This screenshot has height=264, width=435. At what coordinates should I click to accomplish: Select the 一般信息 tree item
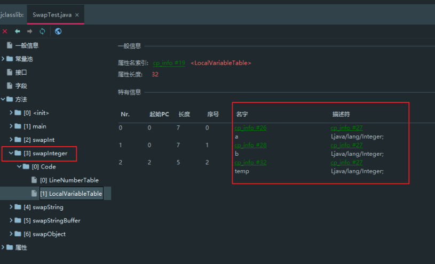[x=26, y=45]
